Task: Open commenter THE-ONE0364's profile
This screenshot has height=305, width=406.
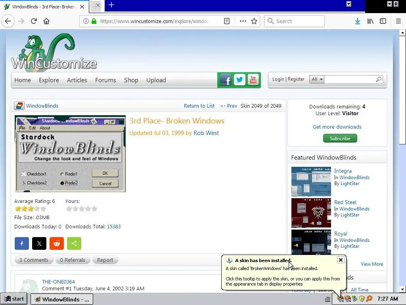Action: click(58, 282)
